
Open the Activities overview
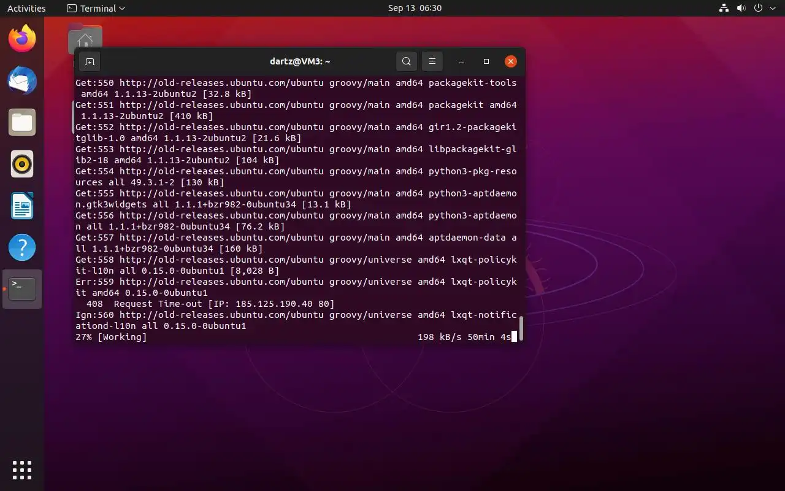[26, 8]
